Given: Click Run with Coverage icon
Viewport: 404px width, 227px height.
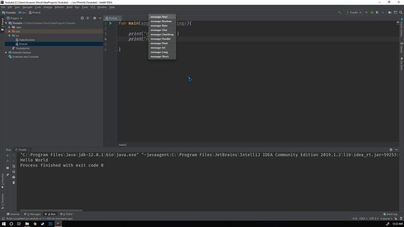Looking at the screenshot, I should [x=377, y=13].
